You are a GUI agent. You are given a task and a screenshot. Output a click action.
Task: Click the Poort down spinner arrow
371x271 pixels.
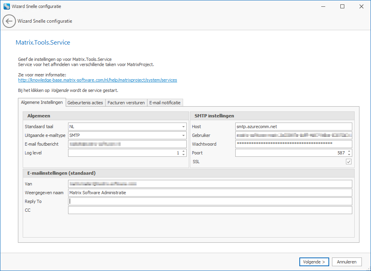[x=349, y=154]
